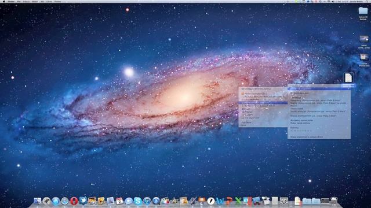371x208 pixels.
Task: Choose Powiel in the context menu
Action: point(319,106)
